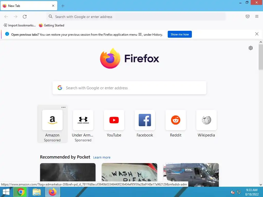Viewport: 263px width, 197px height.
Task: Focus the Google search box on page
Action: point(129,88)
